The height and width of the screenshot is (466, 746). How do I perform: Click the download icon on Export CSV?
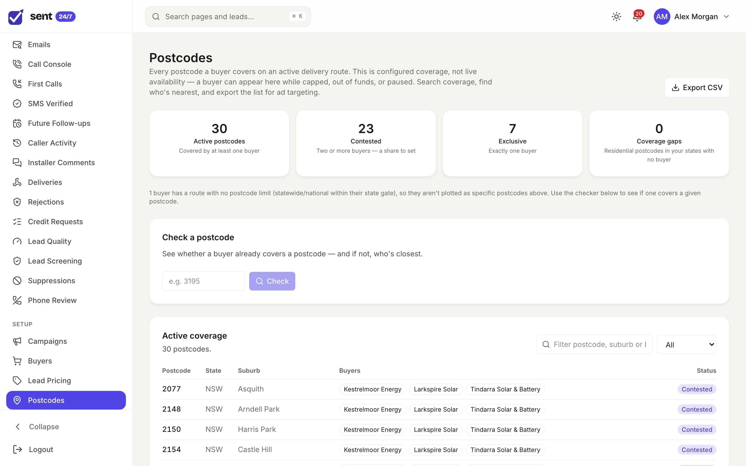pos(675,88)
